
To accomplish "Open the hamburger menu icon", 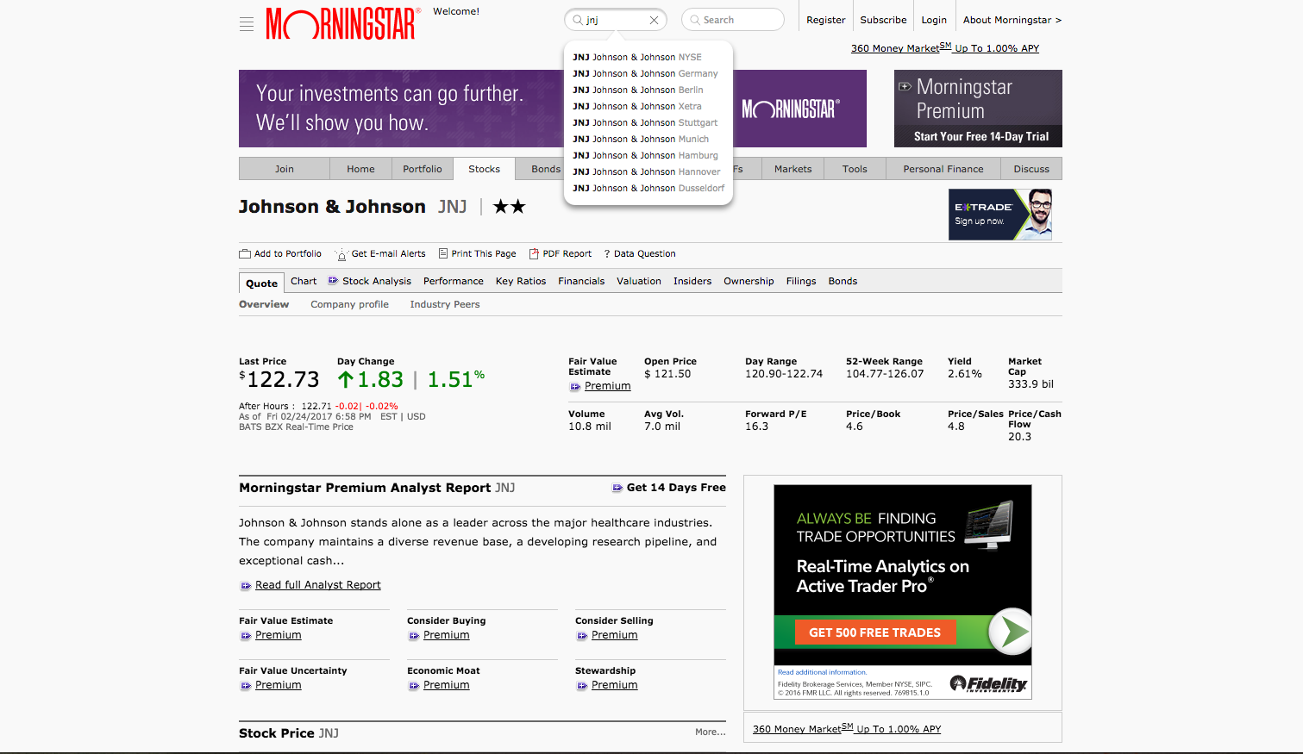I will coord(247,24).
